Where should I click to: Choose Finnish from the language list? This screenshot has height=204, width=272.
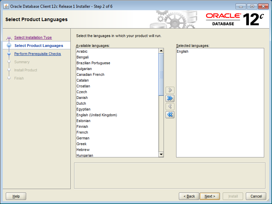117,126
